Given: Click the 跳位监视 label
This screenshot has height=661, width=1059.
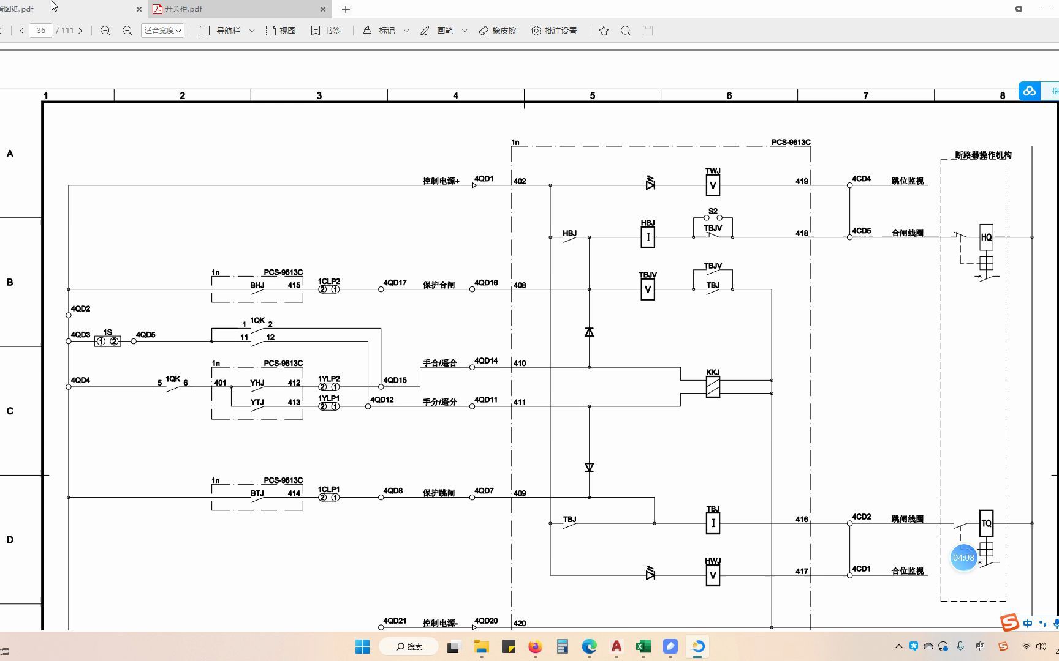Looking at the screenshot, I should tap(907, 181).
